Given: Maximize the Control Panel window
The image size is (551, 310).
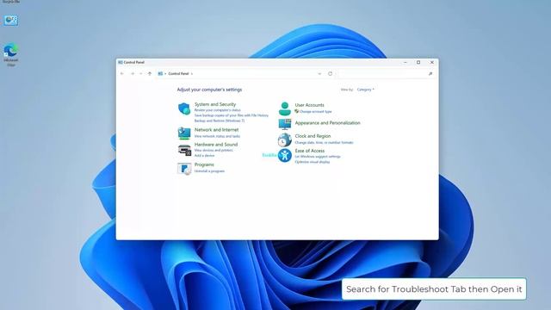Looking at the screenshot, I should [x=418, y=62].
